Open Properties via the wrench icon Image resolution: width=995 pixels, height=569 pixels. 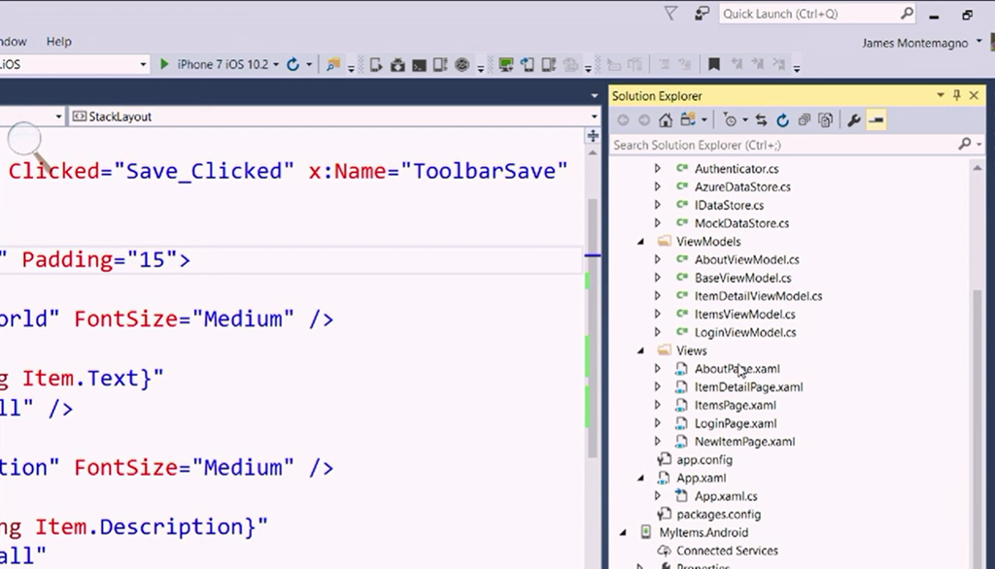pos(854,120)
